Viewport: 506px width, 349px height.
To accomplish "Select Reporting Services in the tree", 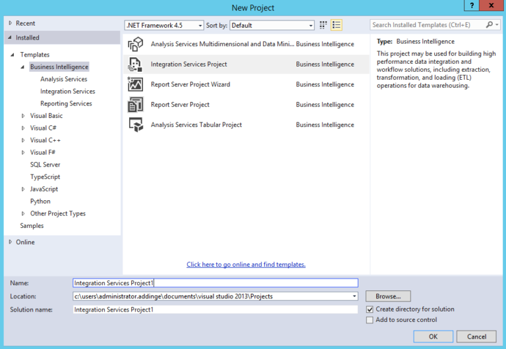I will click(x=66, y=103).
